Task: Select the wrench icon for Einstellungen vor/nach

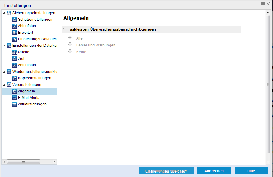Action: (x=15, y=39)
